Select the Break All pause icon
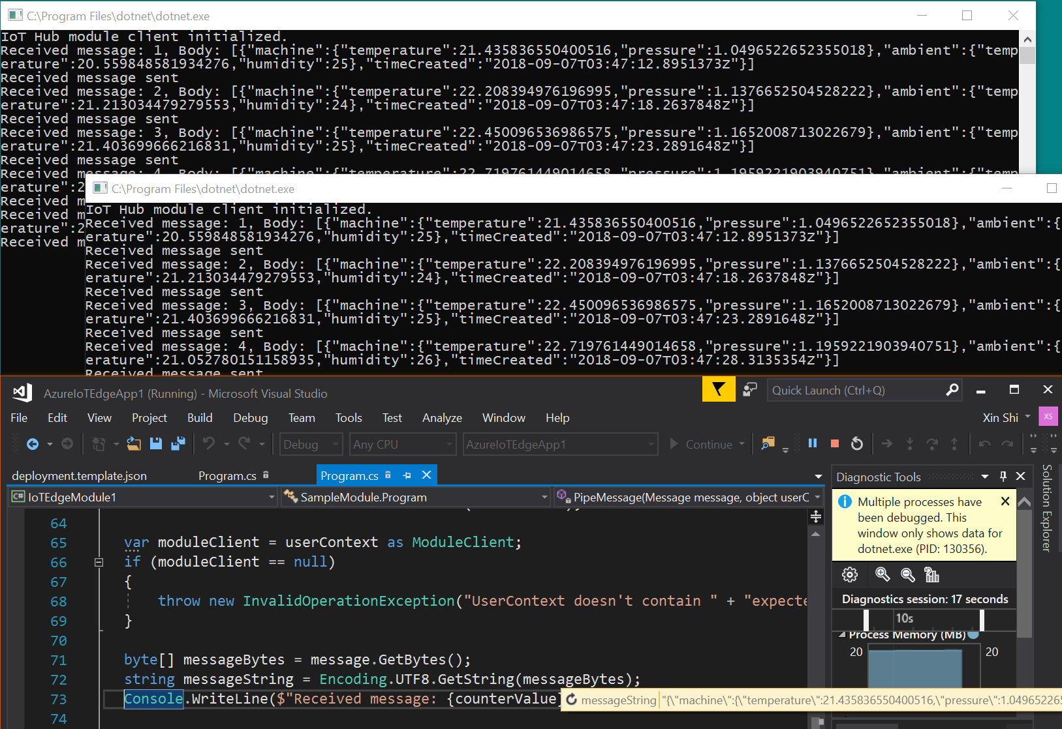The height and width of the screenshot is (729, 1062). (x=813, y=443)
